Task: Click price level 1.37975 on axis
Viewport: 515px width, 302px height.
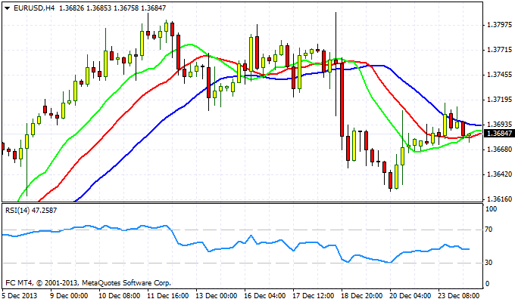Action: 500,25
